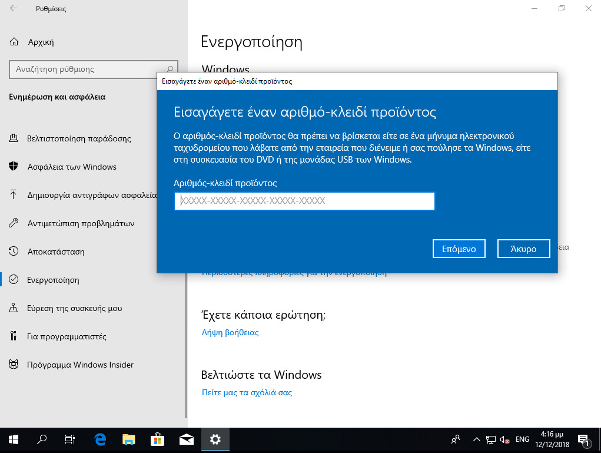
Task: Show hidden tray icons chevron
Action: pyautogui.click(x=476, y=439)
